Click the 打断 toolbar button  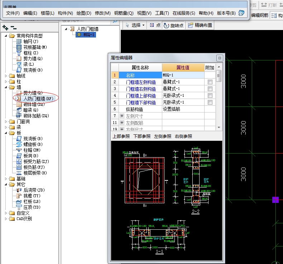[x=269, y=5]
